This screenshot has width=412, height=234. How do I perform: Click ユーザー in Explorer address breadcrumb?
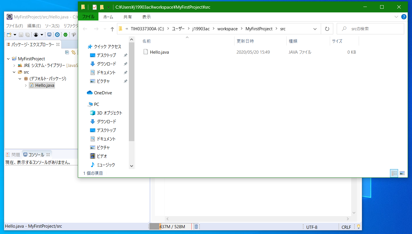pos(178,29)
